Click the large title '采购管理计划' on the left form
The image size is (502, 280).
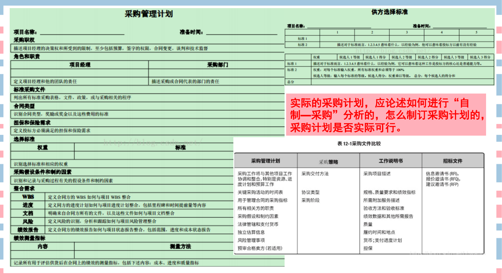[x=149, y=14]
